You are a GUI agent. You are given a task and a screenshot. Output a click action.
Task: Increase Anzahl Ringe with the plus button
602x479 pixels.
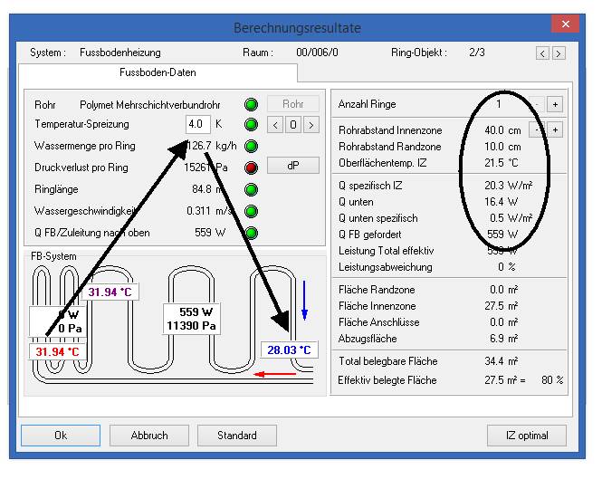(x=555, y=104)
